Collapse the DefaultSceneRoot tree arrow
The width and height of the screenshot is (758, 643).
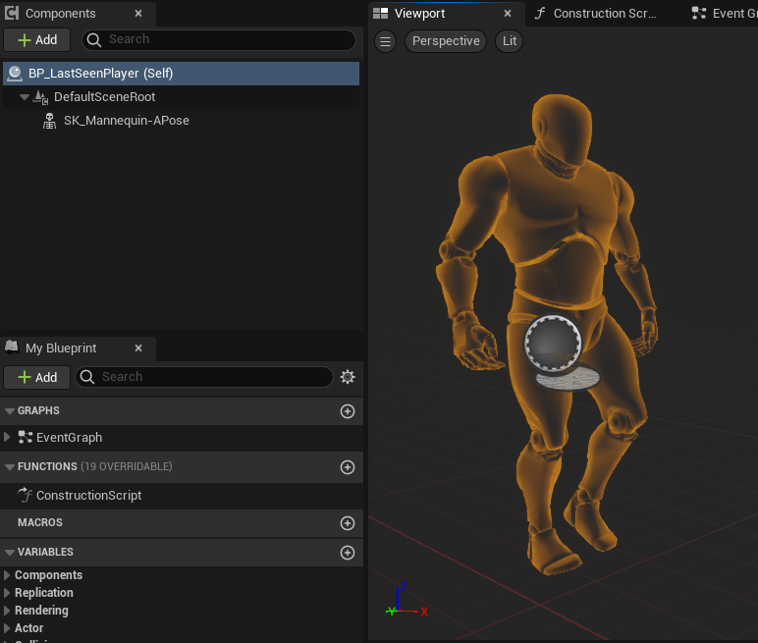[x=25, y=97]
